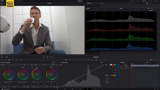This screenshot has width=160, height=90.
Task: Adjust the Lift master wheel slider
Action: pyautogui.click(x=8, y=84)
